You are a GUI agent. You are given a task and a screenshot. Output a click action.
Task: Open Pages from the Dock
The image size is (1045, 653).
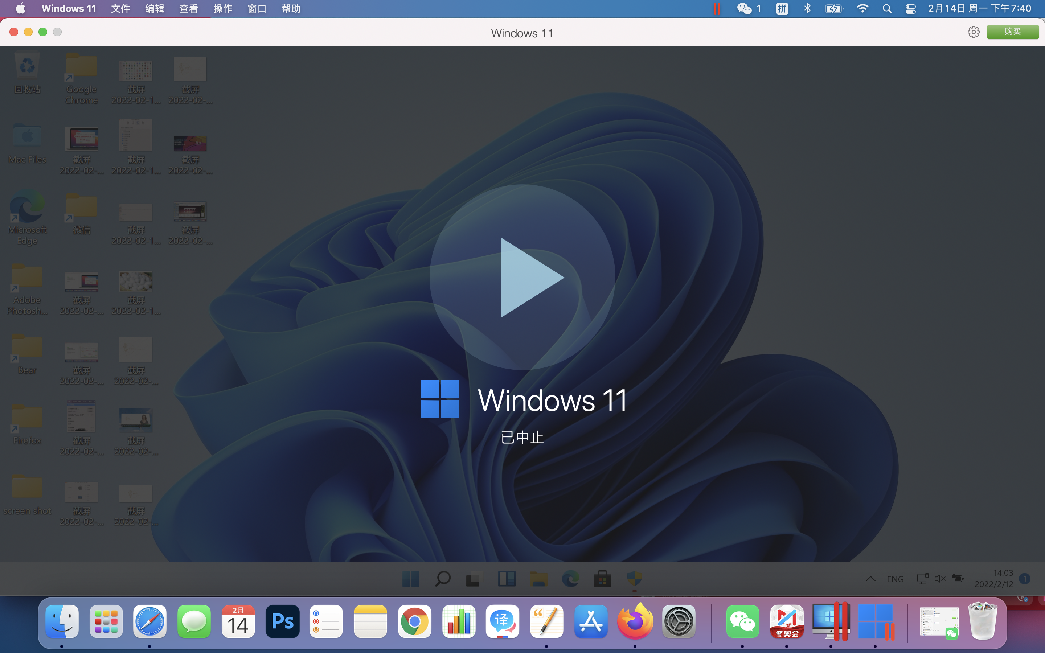coord(547,621)
